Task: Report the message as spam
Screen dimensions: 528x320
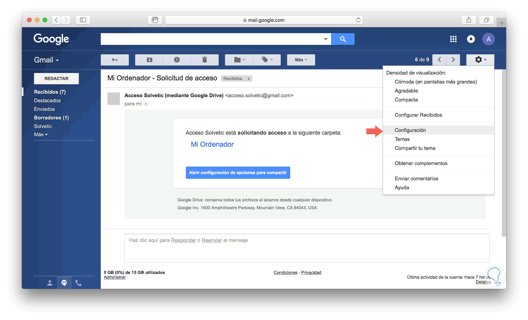Action: tap(177, 60)
